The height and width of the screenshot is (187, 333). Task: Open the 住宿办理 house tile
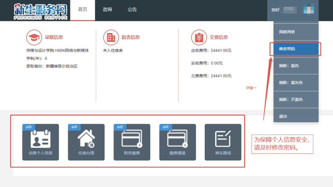tap(86, 142)
